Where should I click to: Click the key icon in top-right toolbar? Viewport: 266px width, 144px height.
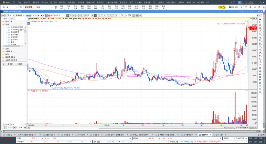[251, 7]
